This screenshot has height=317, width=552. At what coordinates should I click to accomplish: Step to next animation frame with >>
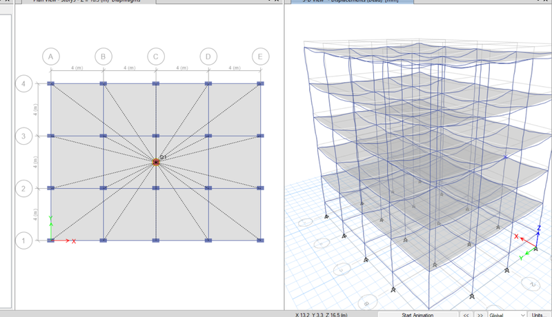480,314
